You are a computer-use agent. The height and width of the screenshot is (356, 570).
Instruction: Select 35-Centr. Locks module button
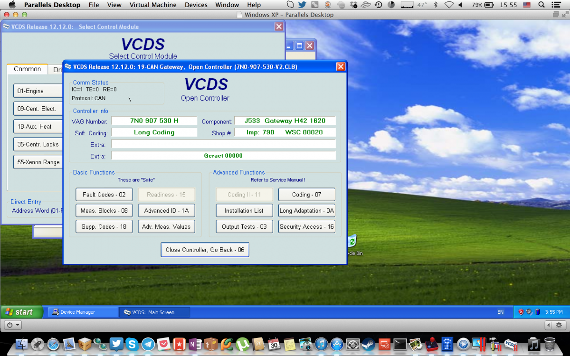pyautogui.click(x=38, y=144)
